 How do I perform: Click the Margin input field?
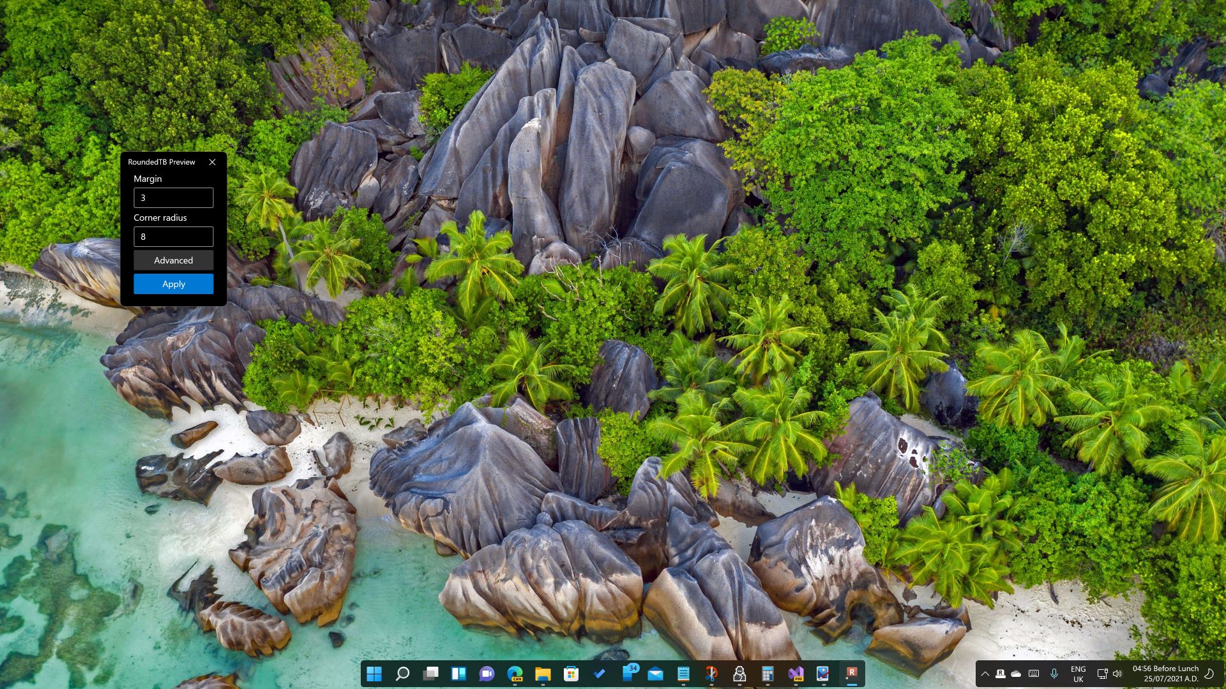point(173,198)
